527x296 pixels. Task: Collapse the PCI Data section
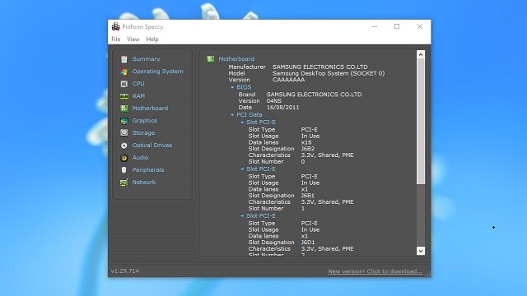(x=232, y=115)
